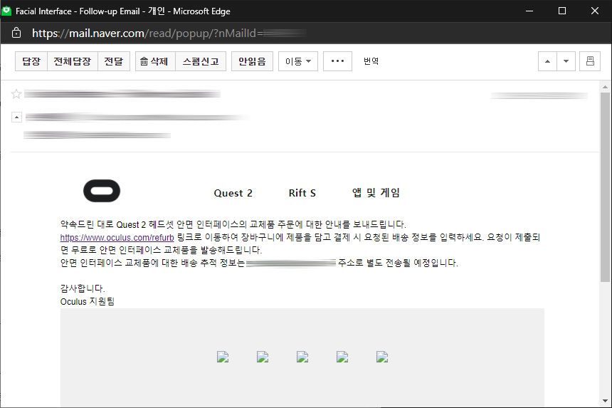Open the oculus.com/refurb hyperlink
Viewport: 612px width, 408px height.
click(117, 237)
